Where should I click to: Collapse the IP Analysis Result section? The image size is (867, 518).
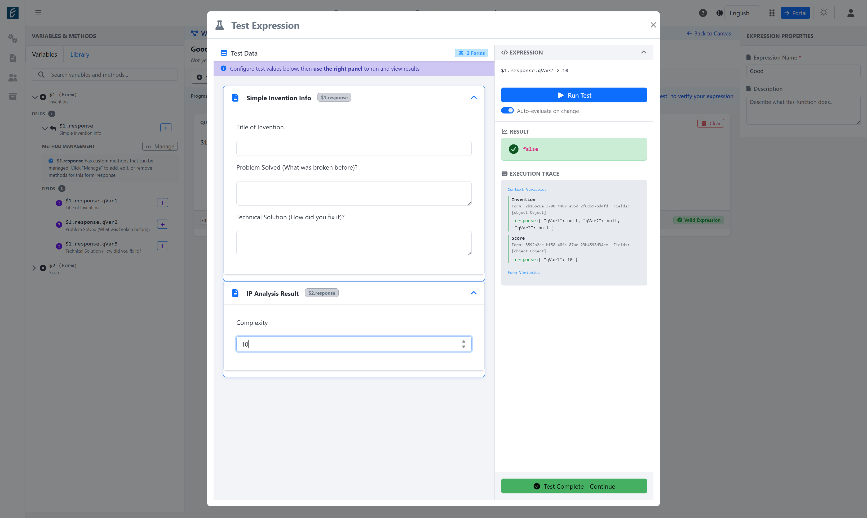(474, 293)
